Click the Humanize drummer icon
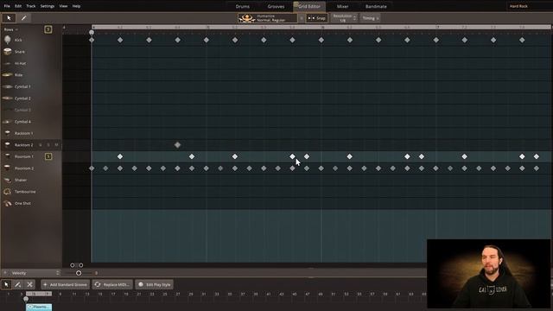This screenshot has height=311, width=553. coord(246,18)
